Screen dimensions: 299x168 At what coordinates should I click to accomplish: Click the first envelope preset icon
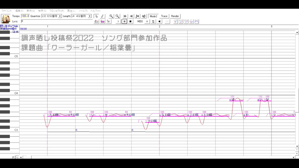[175, 21]
